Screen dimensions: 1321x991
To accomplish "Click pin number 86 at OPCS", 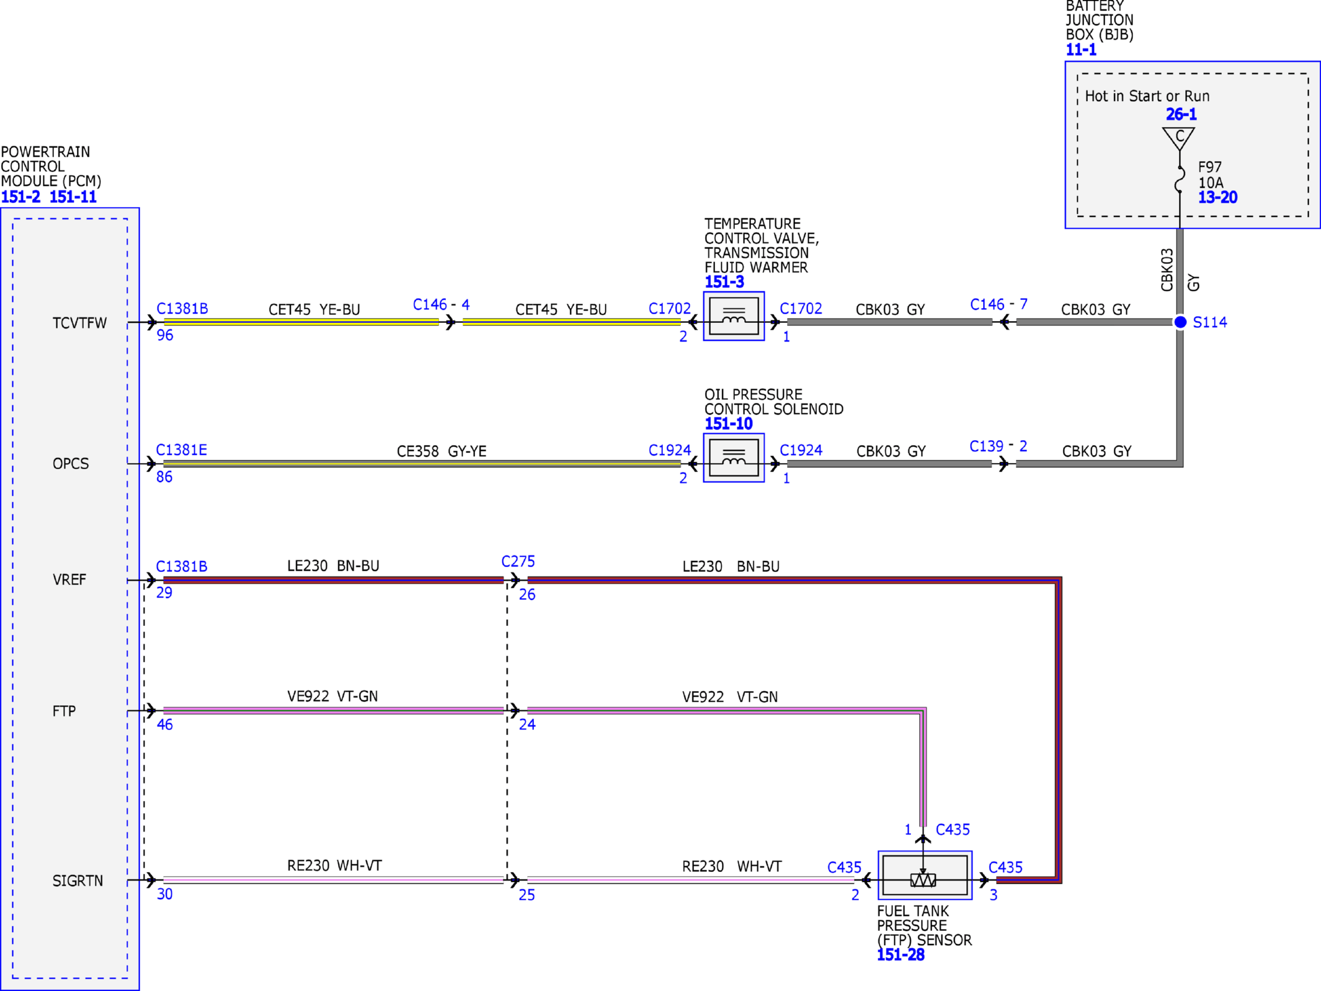I will 164,477.
